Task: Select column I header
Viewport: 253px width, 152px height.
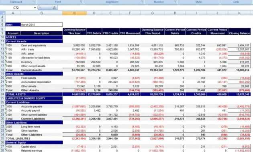Action: (196, 13)
